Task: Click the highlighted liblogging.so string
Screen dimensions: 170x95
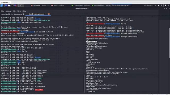Action: (x=92, y=41)
